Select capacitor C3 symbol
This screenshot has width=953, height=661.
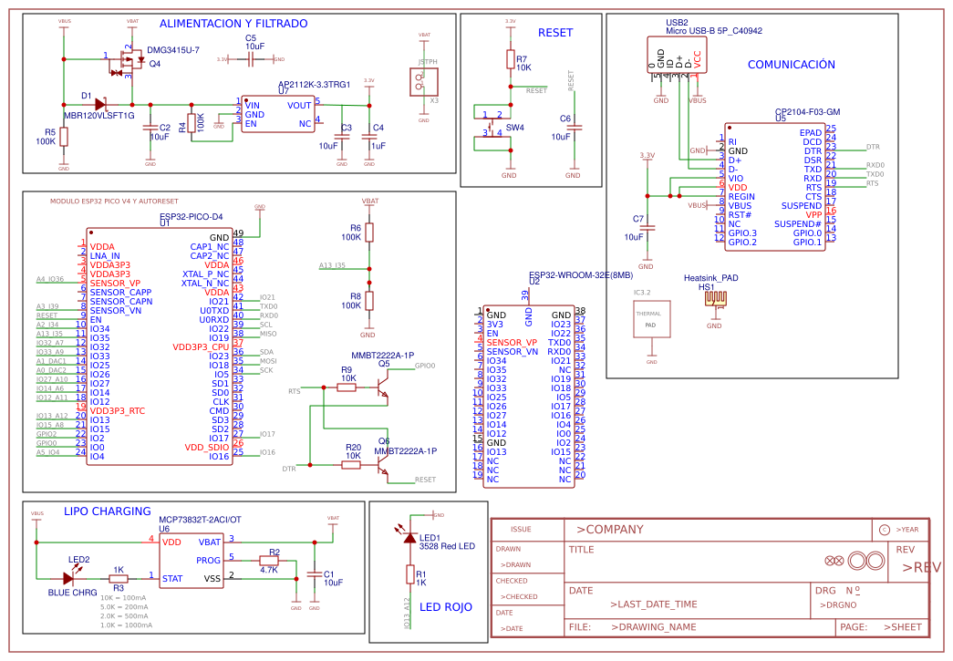tap(342, 137)
